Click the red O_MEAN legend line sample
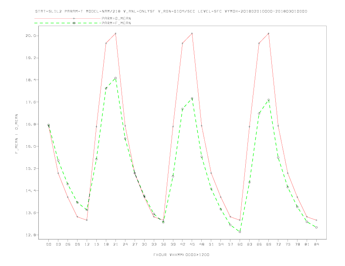 pos(68,18)
